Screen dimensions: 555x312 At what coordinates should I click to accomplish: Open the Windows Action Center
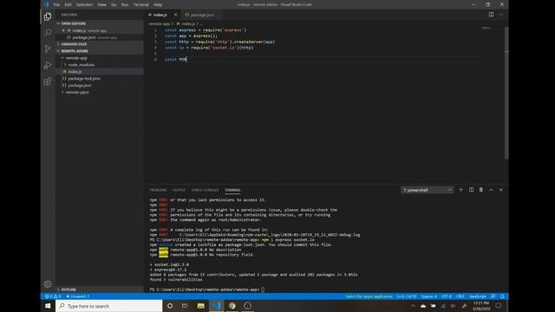pyautogui.click(x=499, y=306)
